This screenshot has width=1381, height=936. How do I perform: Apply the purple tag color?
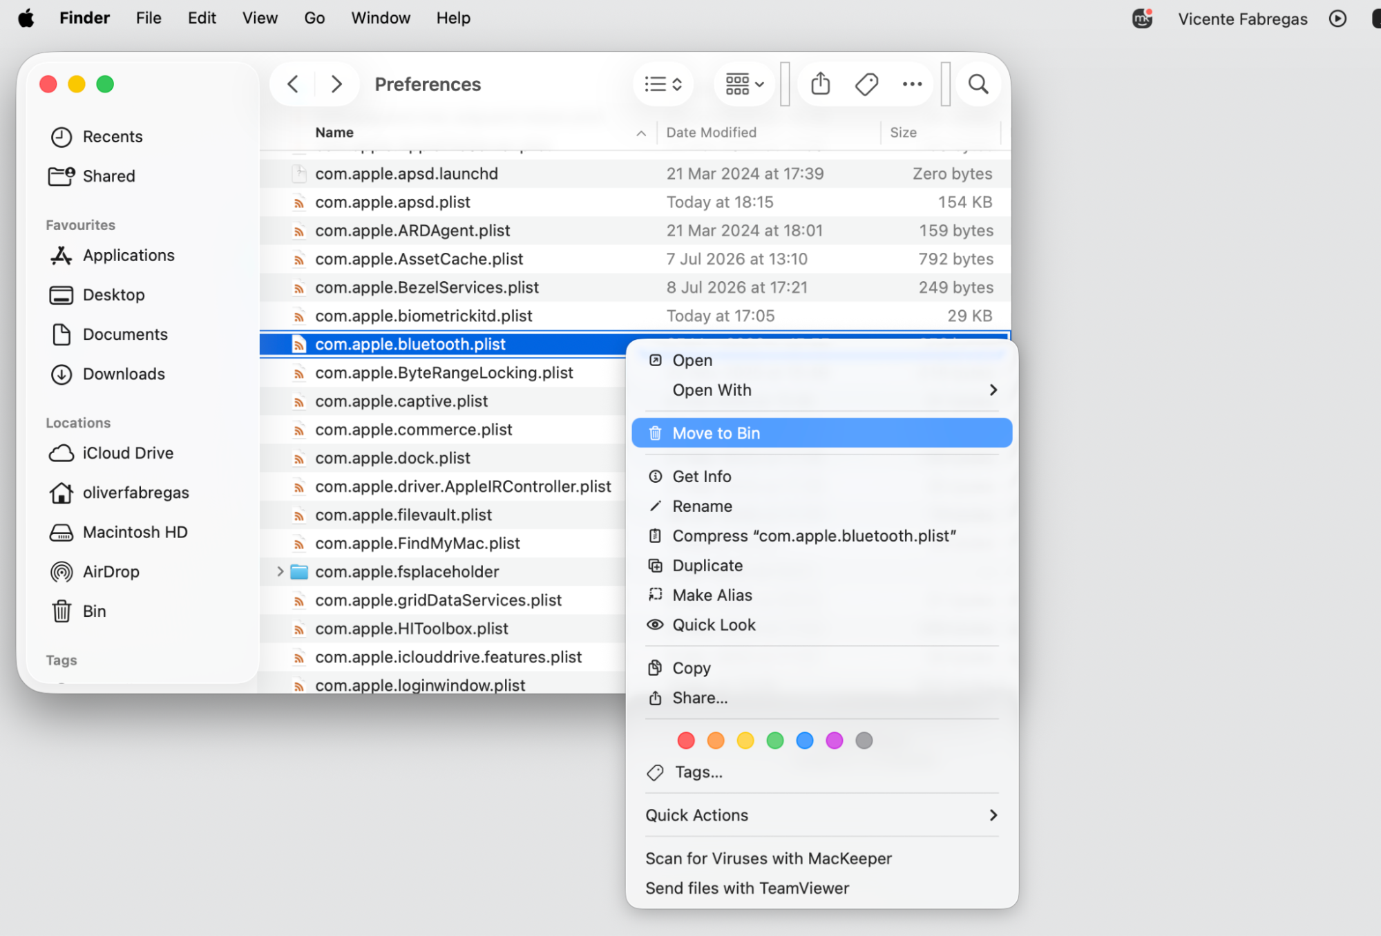pos(835,741)
